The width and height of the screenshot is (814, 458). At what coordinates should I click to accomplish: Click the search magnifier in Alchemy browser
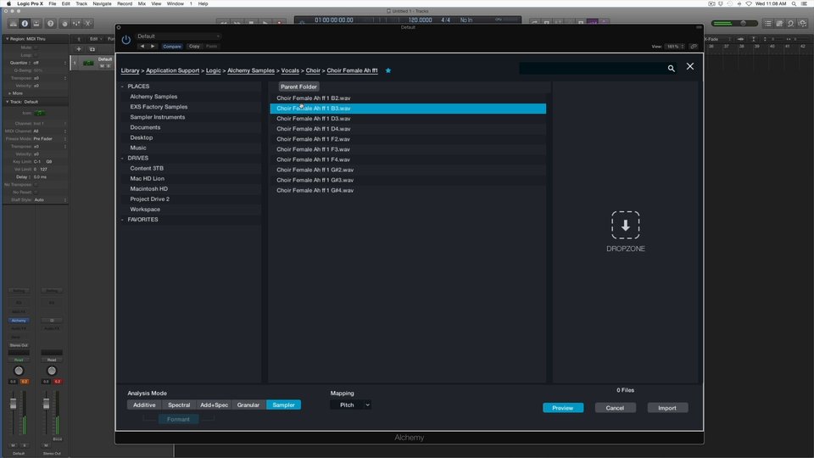point(672,69)
